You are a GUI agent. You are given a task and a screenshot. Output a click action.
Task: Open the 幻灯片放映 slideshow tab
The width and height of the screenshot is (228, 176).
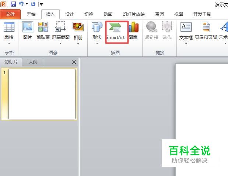click(134, 14)
